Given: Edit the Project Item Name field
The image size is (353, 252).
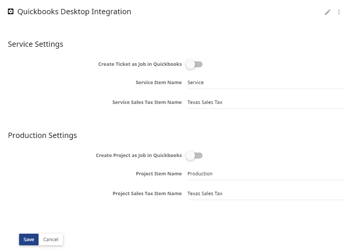Looking at the screenshot, I should tap(266, 174).
